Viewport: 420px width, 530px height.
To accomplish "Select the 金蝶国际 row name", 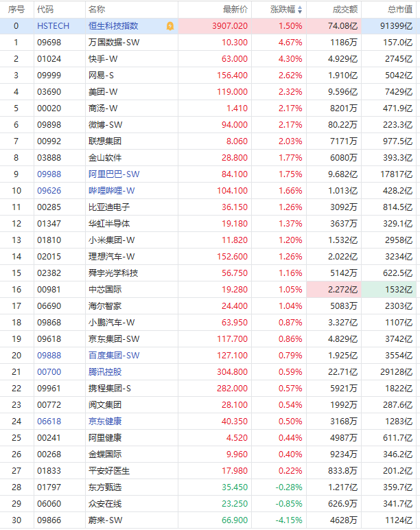I will tap(105, 454).
